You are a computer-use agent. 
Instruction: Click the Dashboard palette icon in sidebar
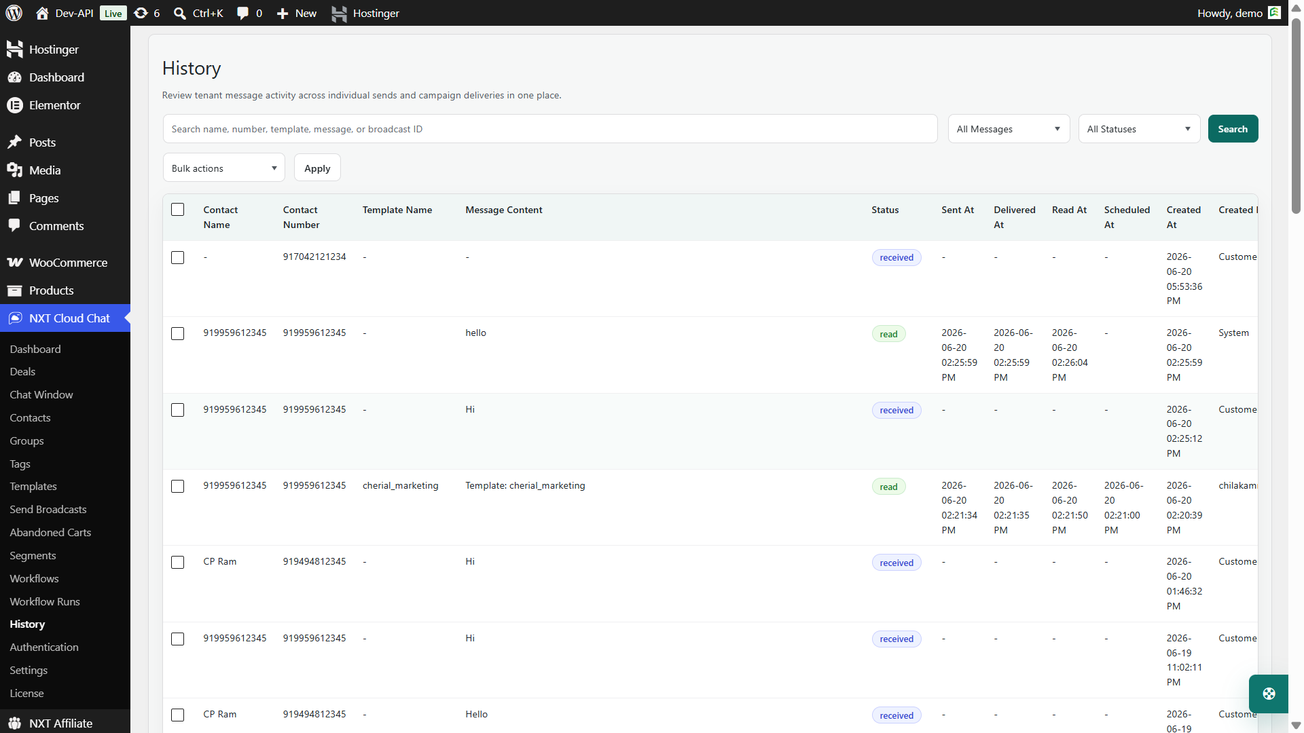coord(14,77)
